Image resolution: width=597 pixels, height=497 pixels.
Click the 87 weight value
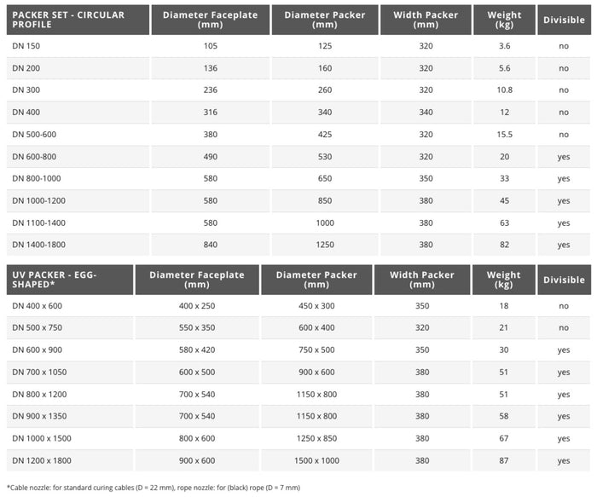click(504, 460)
